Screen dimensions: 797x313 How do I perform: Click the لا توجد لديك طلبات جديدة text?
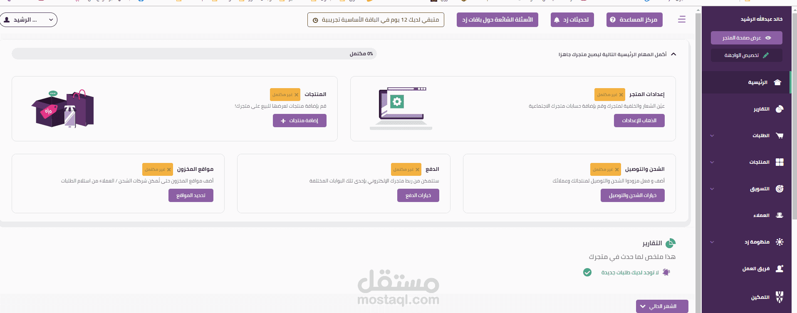630,273
